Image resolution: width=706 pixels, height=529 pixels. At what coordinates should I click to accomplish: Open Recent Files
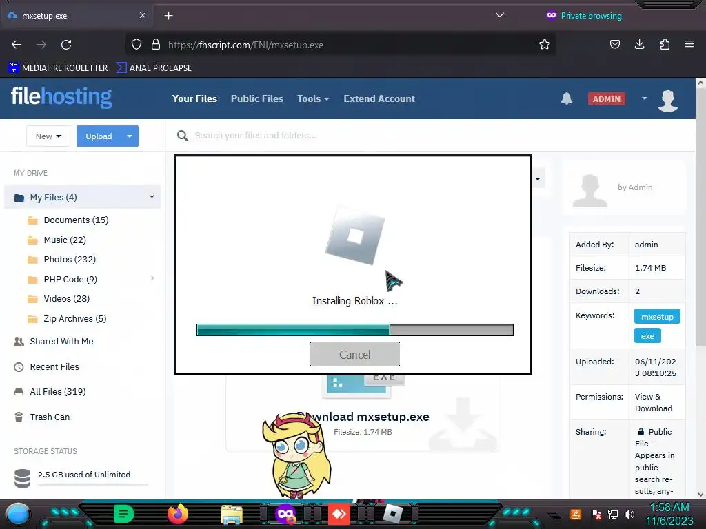[46, 367]
